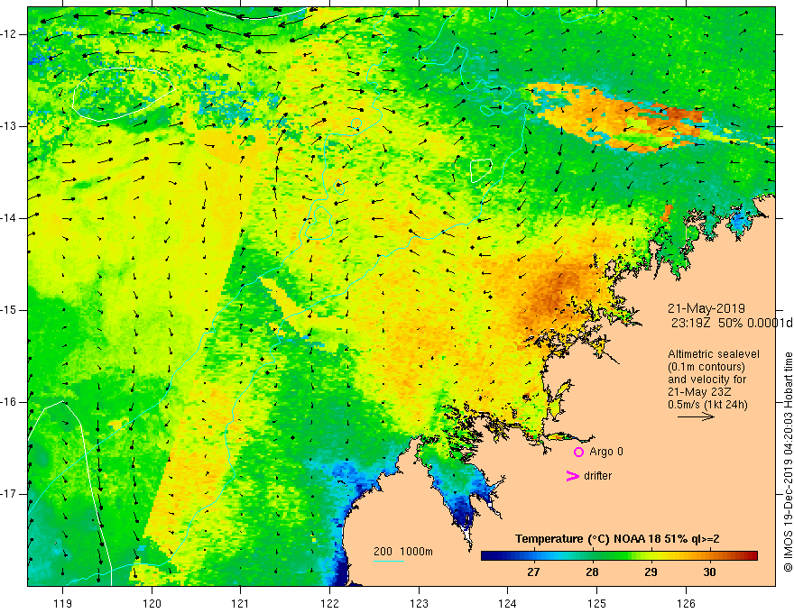Click the longitude axis label 123
Screen dimensions: 794x613
[419, 603]
